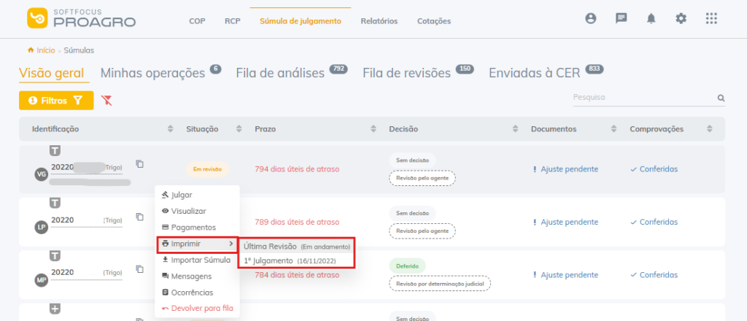Go to Início in the breadcrumb

(x=45, y=50)
